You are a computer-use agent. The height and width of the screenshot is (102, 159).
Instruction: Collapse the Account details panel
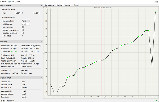42,78
